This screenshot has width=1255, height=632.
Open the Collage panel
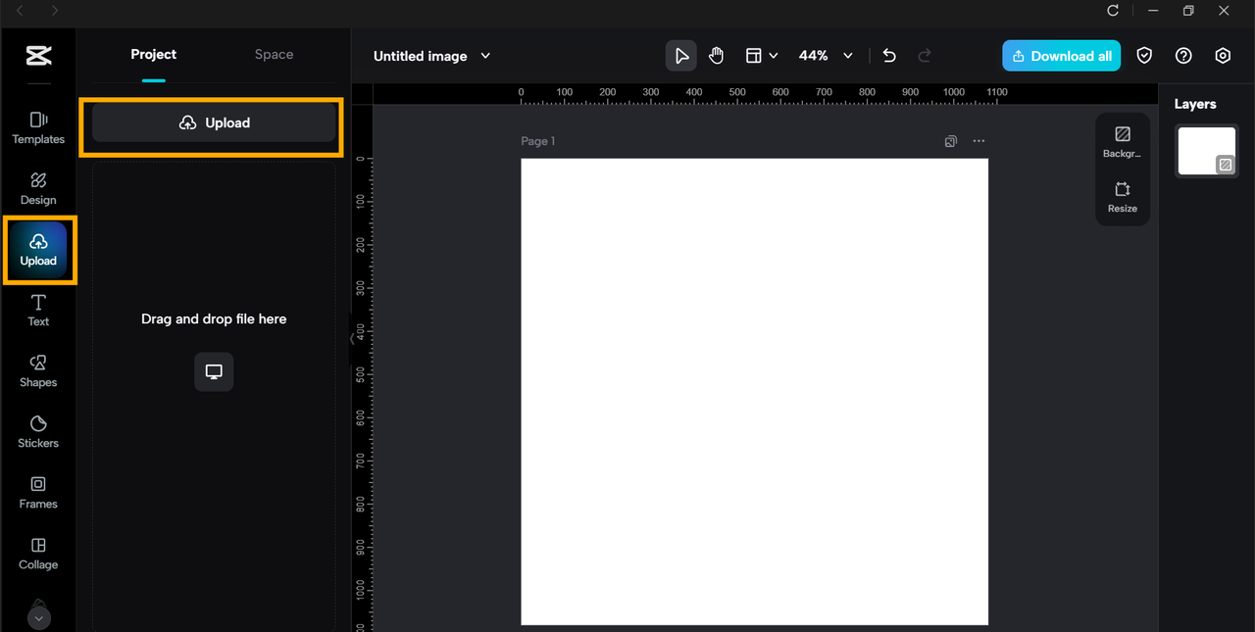pos(38,553)
